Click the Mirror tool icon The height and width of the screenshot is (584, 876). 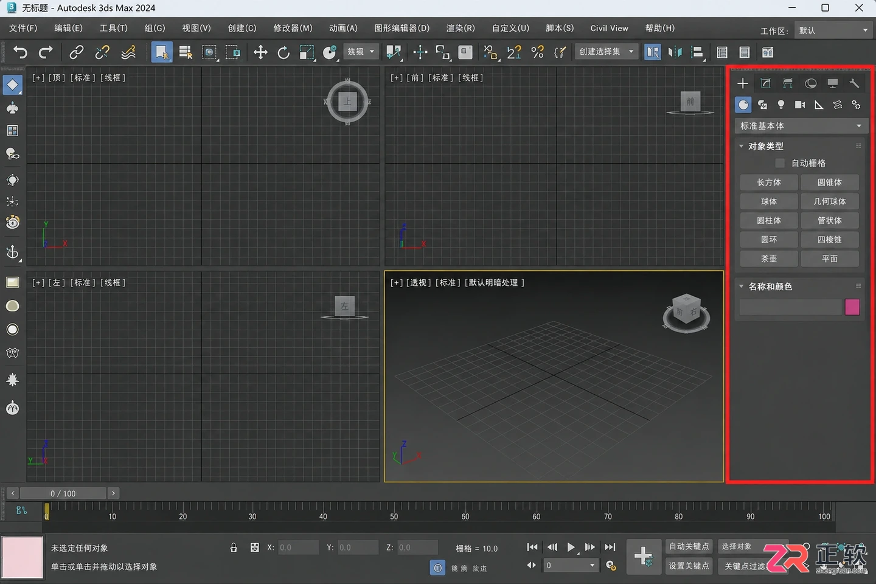(x=675, y=52)
